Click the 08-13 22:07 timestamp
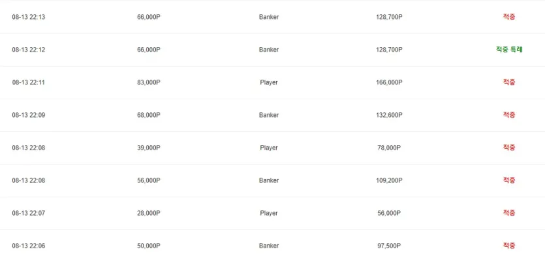The height and width of the screenshot is (262, 545). 29,213
